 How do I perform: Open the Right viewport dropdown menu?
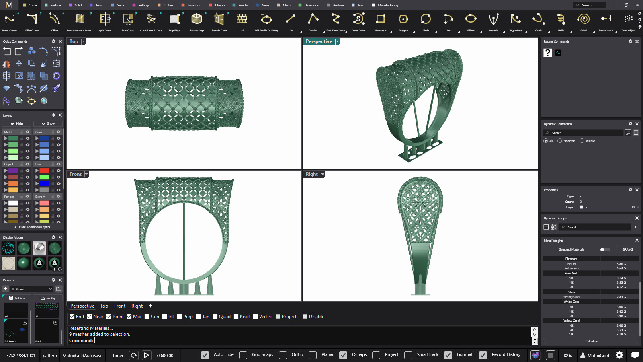pos(322,174)
